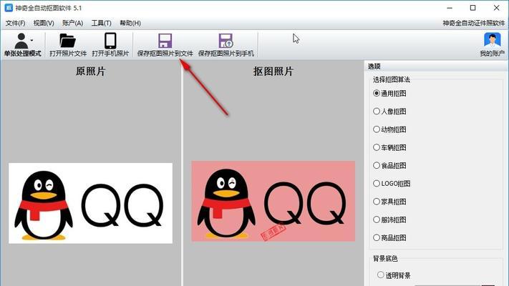Select the 动物抠图 radio option

point(389,129)
